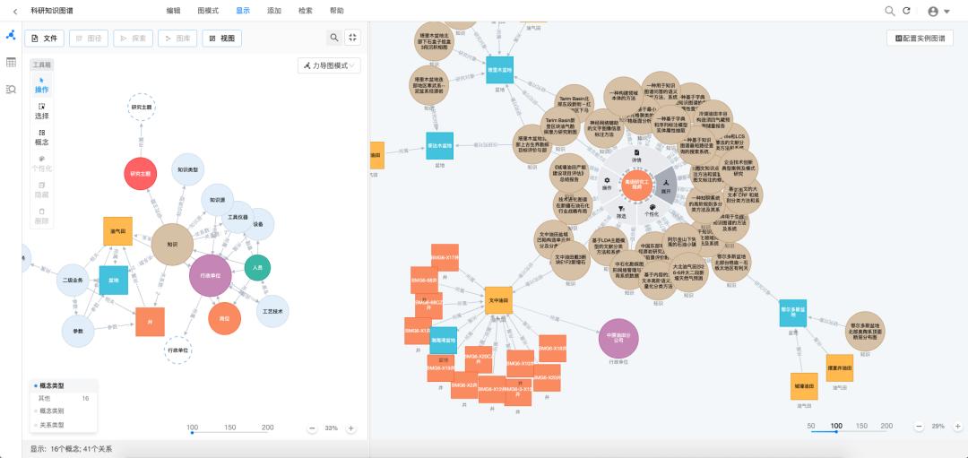Viewport: 968px width, 458px height.
Task: Click the search list icon in left sidebar
Action: [11, 89]
